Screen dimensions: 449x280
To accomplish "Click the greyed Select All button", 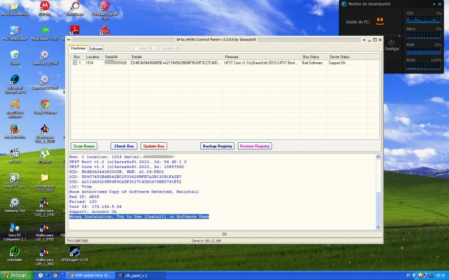I will 145,48.
